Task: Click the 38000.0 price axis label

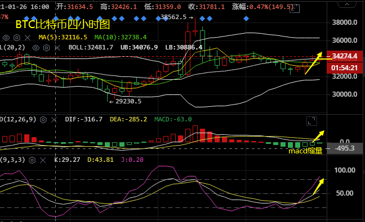Action: pos(345,22)
